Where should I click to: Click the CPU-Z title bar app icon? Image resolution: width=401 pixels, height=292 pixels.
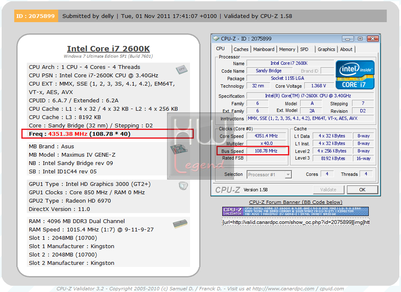pyautogui.click(x=216, y=38)
